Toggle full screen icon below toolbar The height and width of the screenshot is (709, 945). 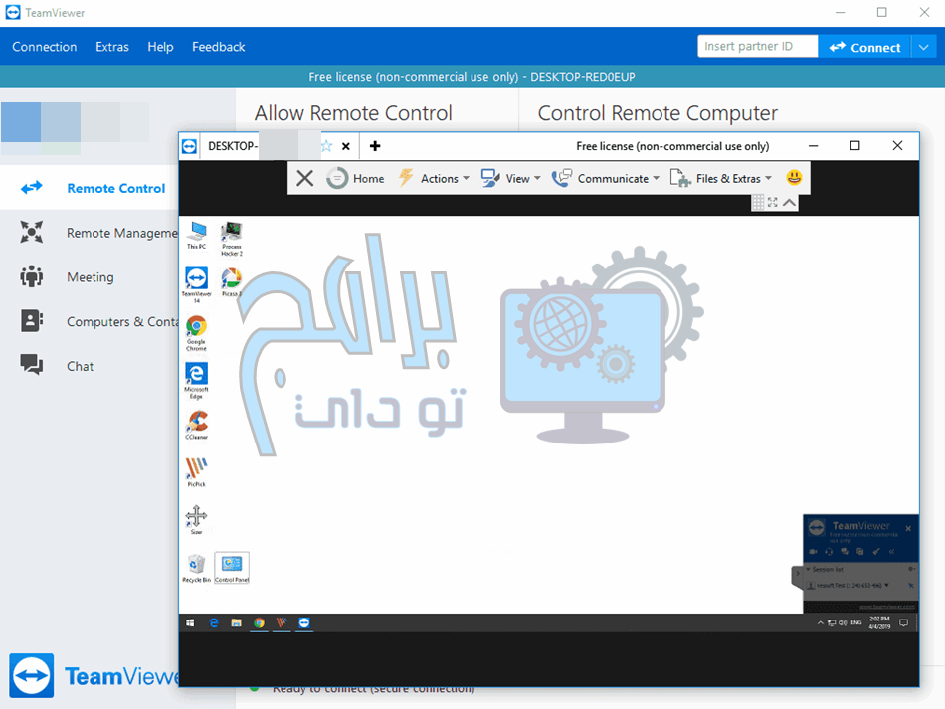pos(773,203)
